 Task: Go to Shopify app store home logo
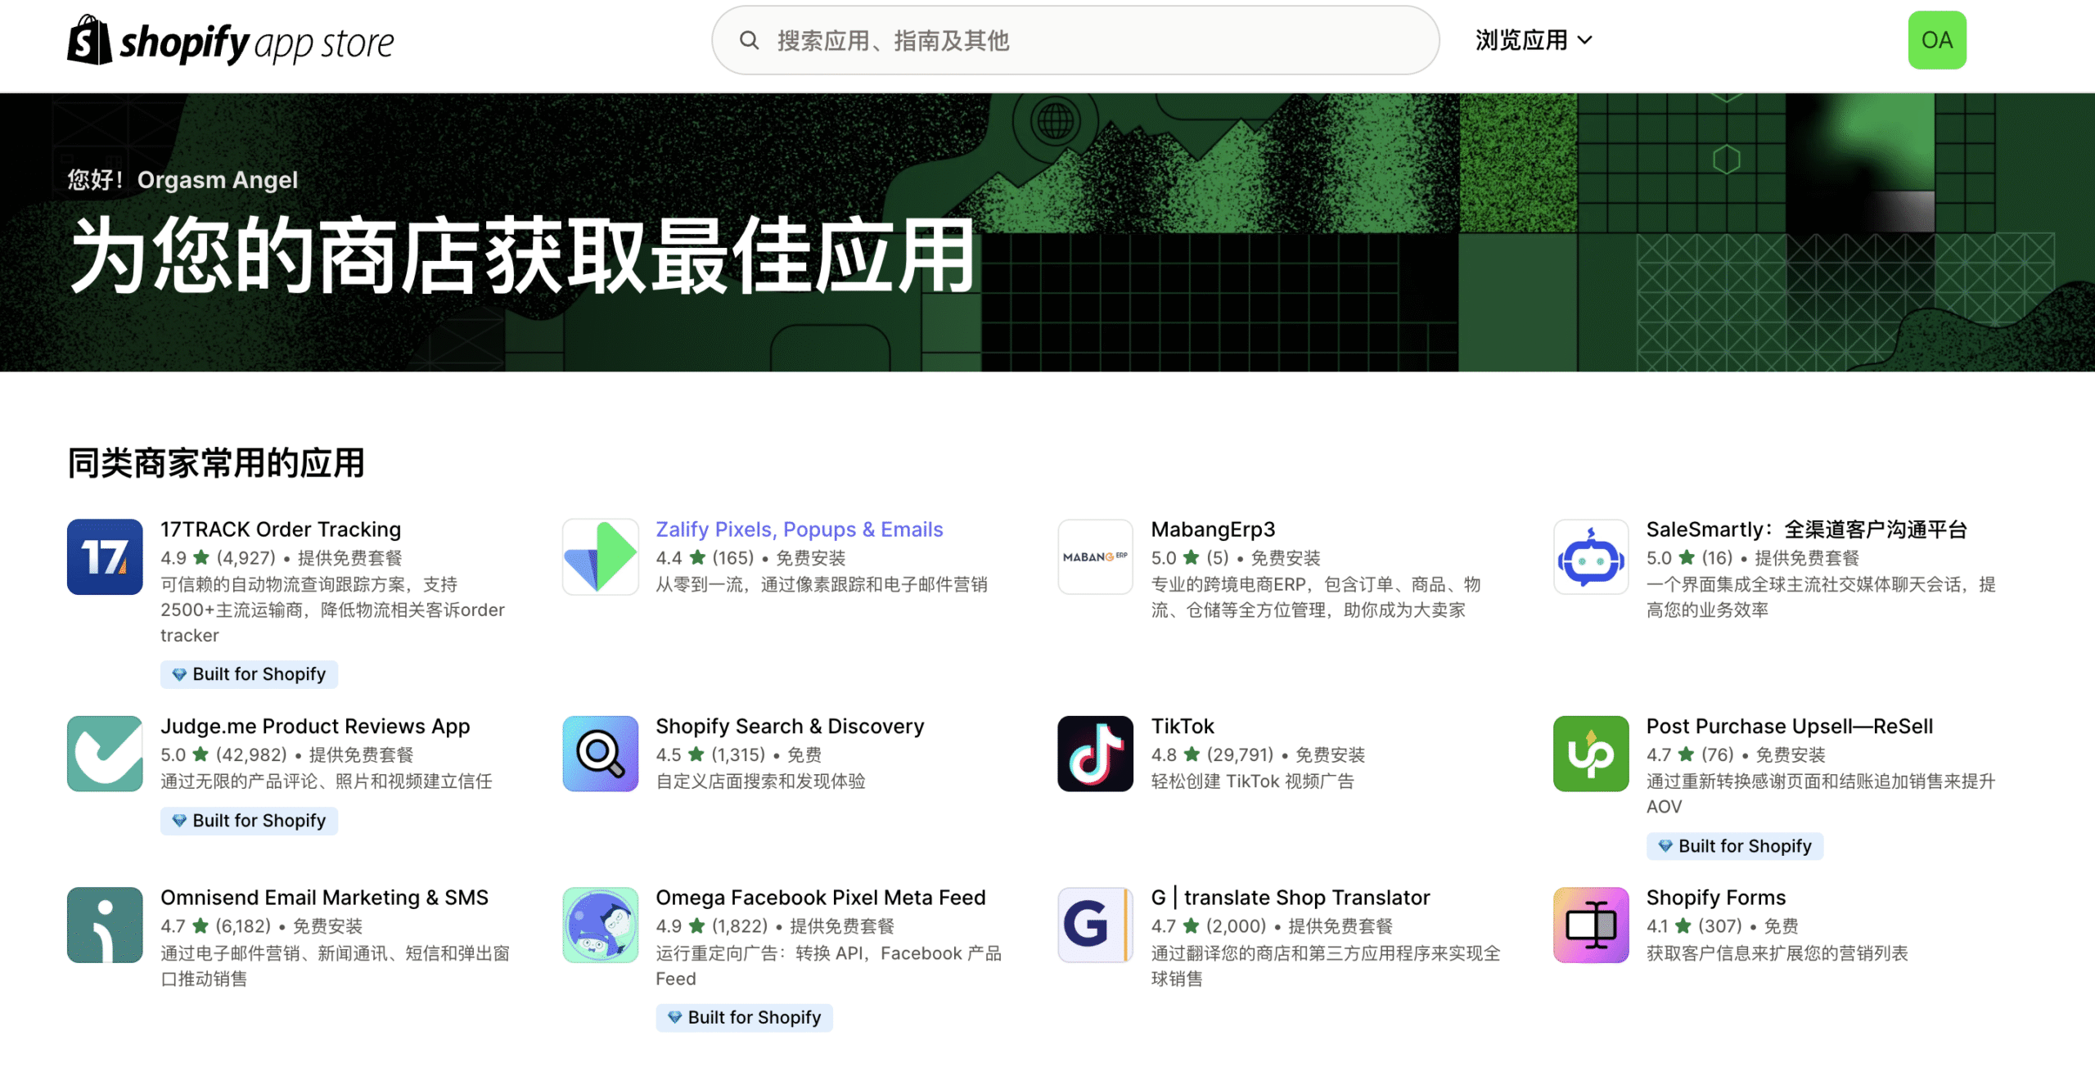[x=231, y=41]
